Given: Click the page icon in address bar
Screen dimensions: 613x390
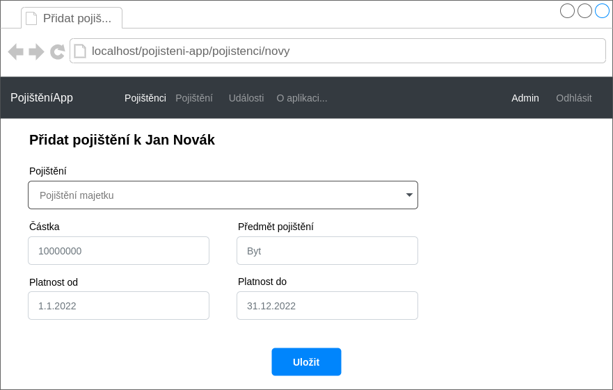Looking at the screenshot, I should tap(80, 51).
